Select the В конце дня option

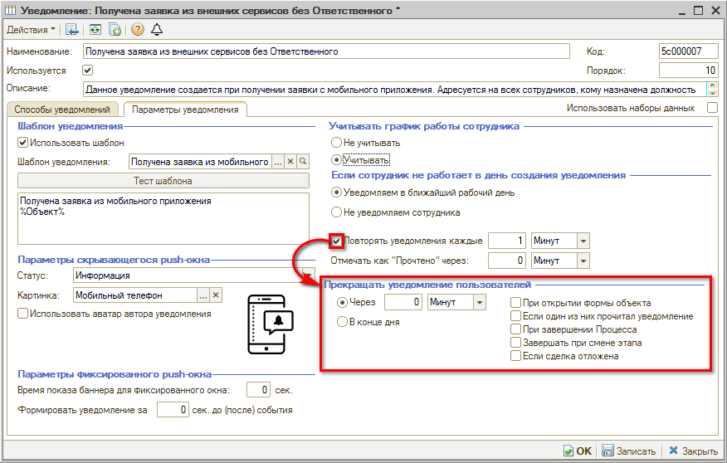click(x=342, y=322)
